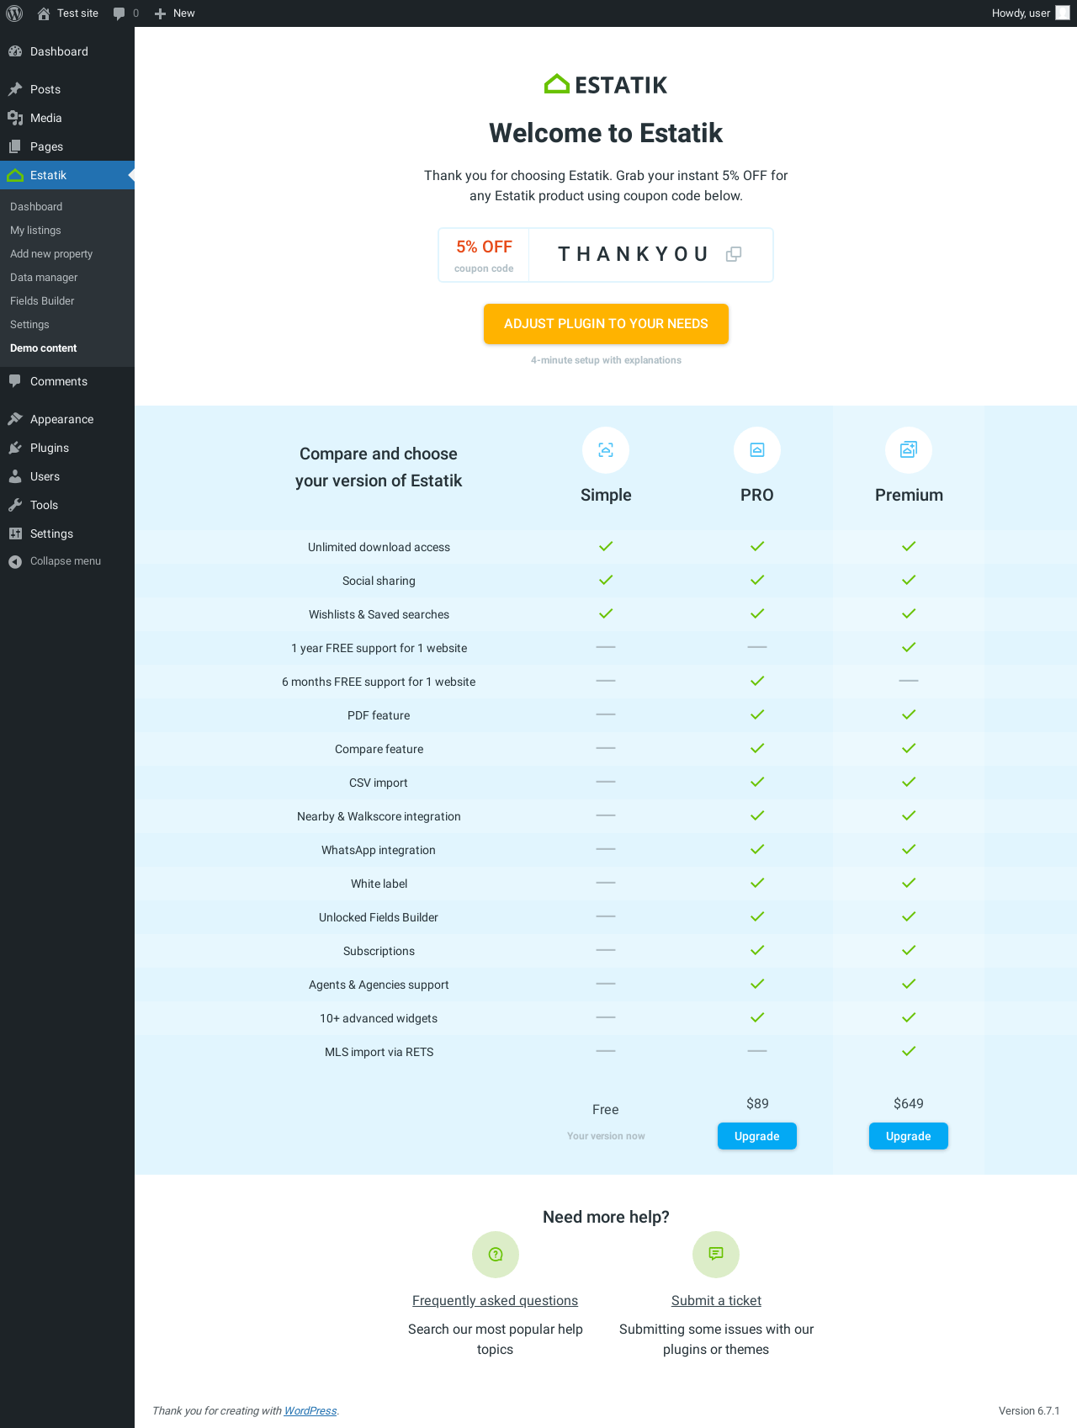Click the Settings sliders icon in sidebar
Viewport: 1077px width, 1428px height.
[15, 534]
